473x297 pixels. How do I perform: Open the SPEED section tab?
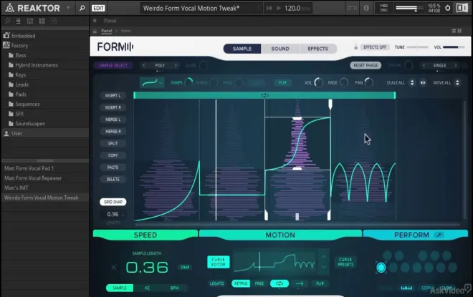[145, 235]
